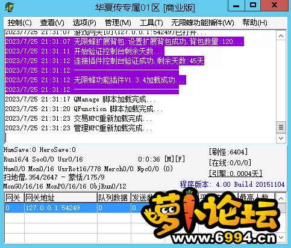Click the log pane scrollbar thumb
The image size is (291, 248).
tap(281, 127)
